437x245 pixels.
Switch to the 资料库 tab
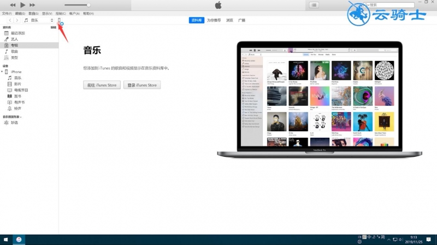[x=197, y=20]
